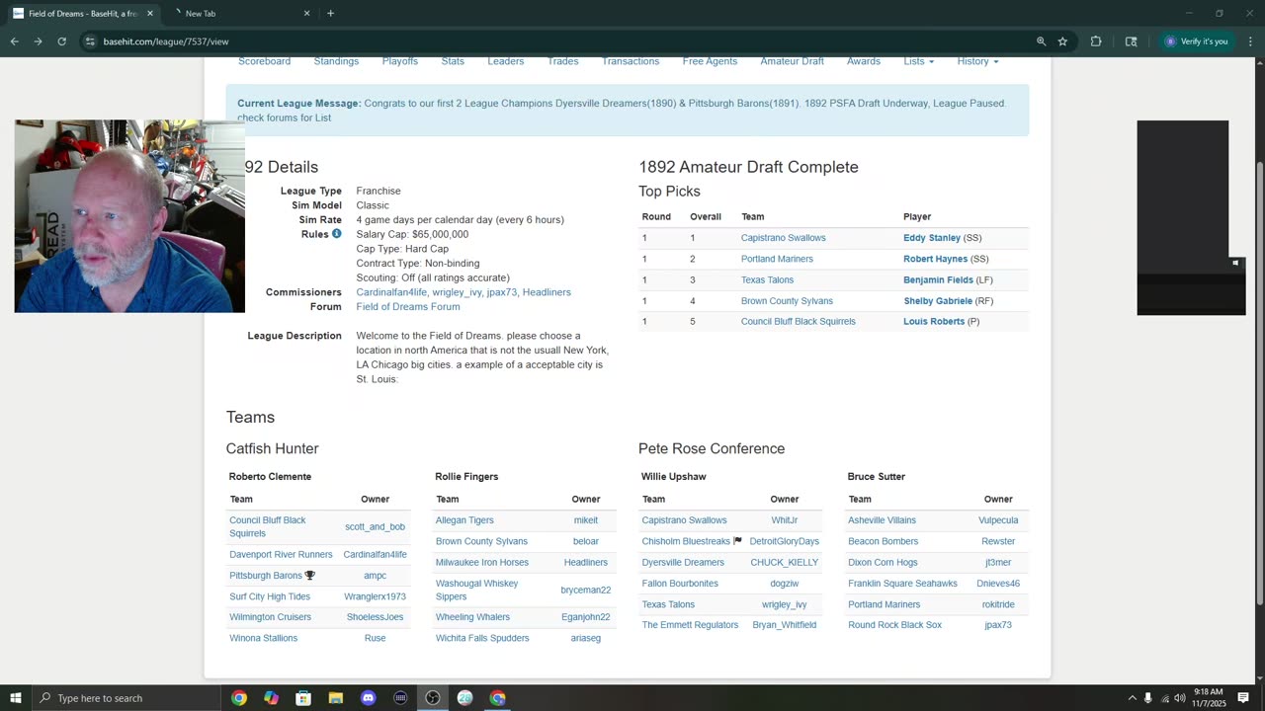
Task: Open Winona Stallions team link
Action: 263,638
